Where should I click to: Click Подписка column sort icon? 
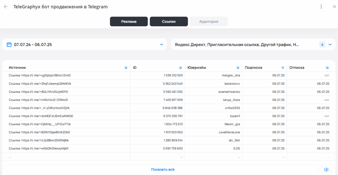coord(283,68)
